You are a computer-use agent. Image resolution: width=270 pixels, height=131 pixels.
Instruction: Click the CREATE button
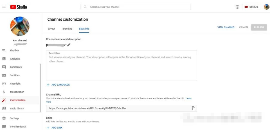[x=251, y=7]
